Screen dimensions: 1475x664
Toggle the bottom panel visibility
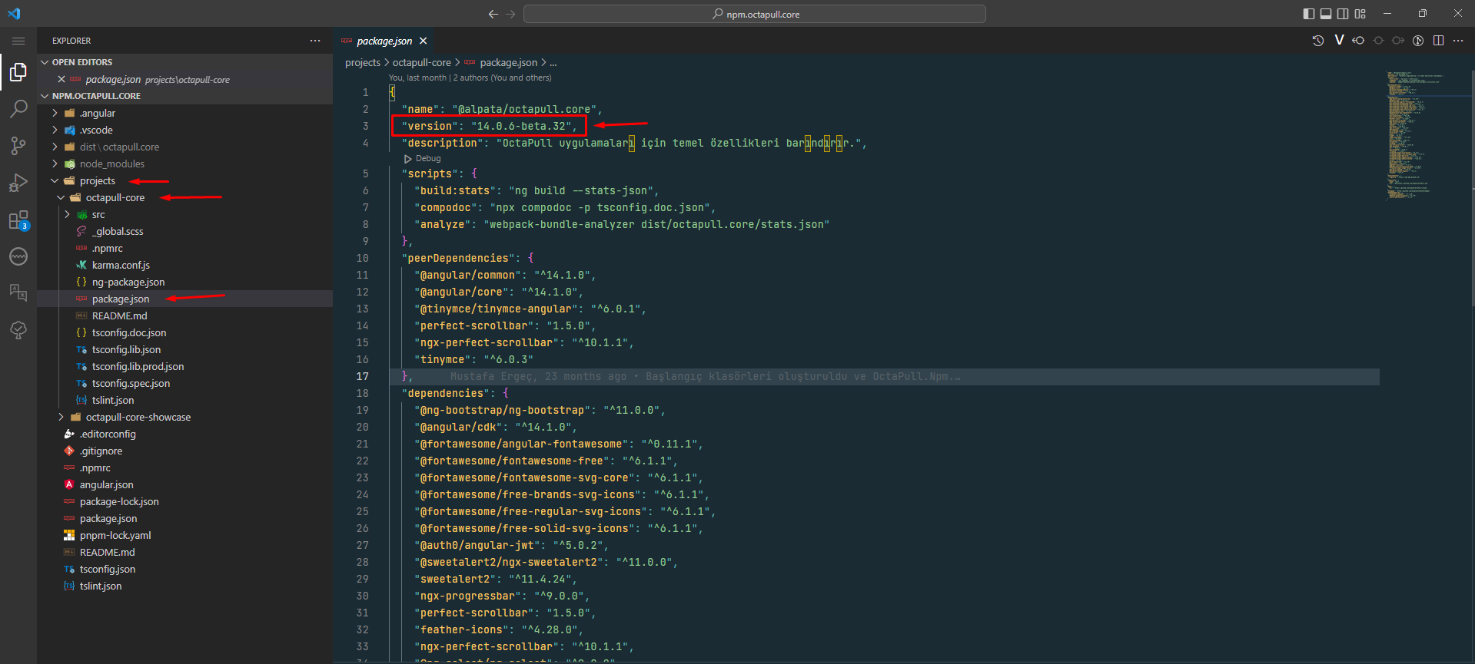coord(1326,14)
